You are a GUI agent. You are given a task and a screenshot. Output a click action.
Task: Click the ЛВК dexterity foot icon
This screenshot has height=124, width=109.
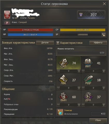point(63,80)
